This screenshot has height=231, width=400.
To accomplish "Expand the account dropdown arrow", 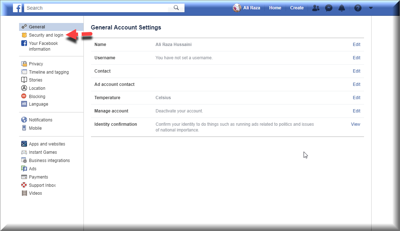I will pos(371,8).
